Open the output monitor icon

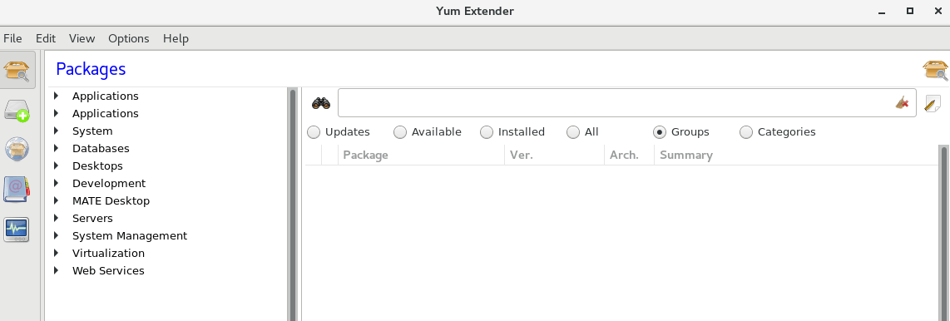click(17, 230)
